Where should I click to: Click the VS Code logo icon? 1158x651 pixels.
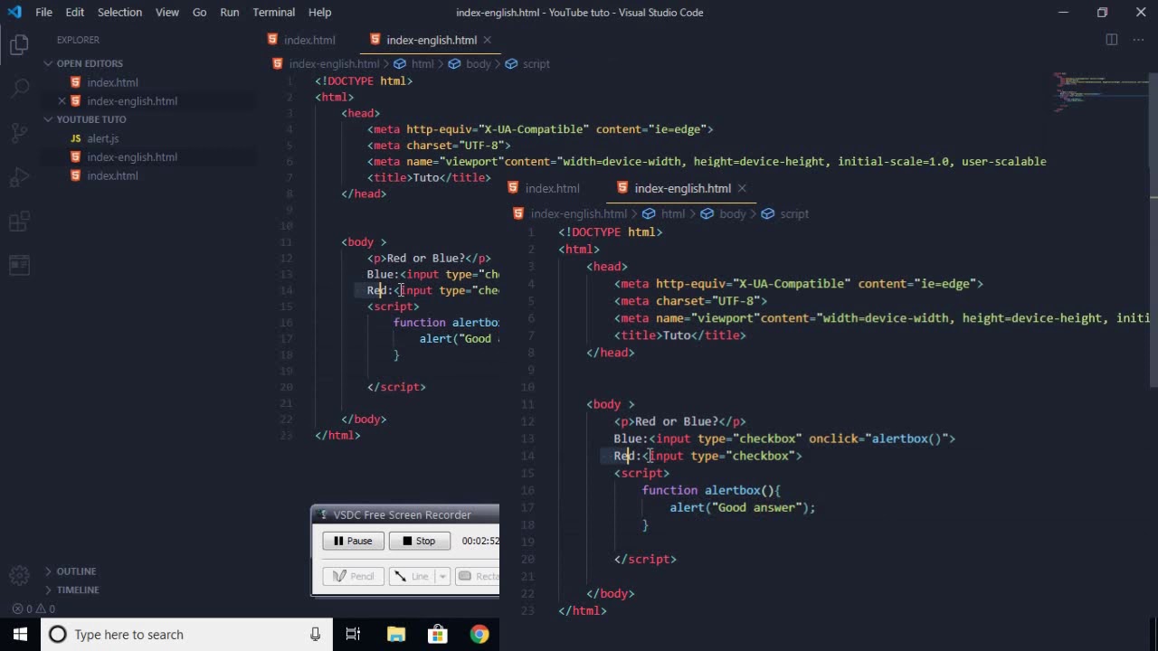(x=14, y=12)
